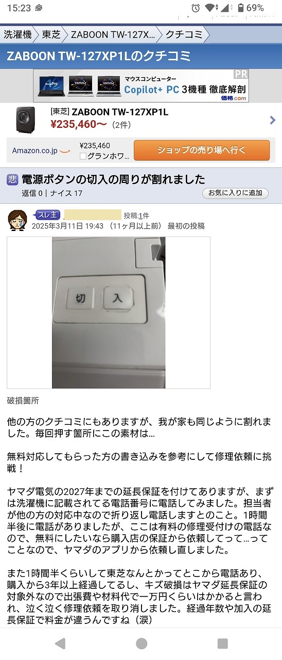The image size is (282, 660).
Task: Tap ショップの売り場へ行く orange button
Action: pyautogui.click(x=202, y=151)
